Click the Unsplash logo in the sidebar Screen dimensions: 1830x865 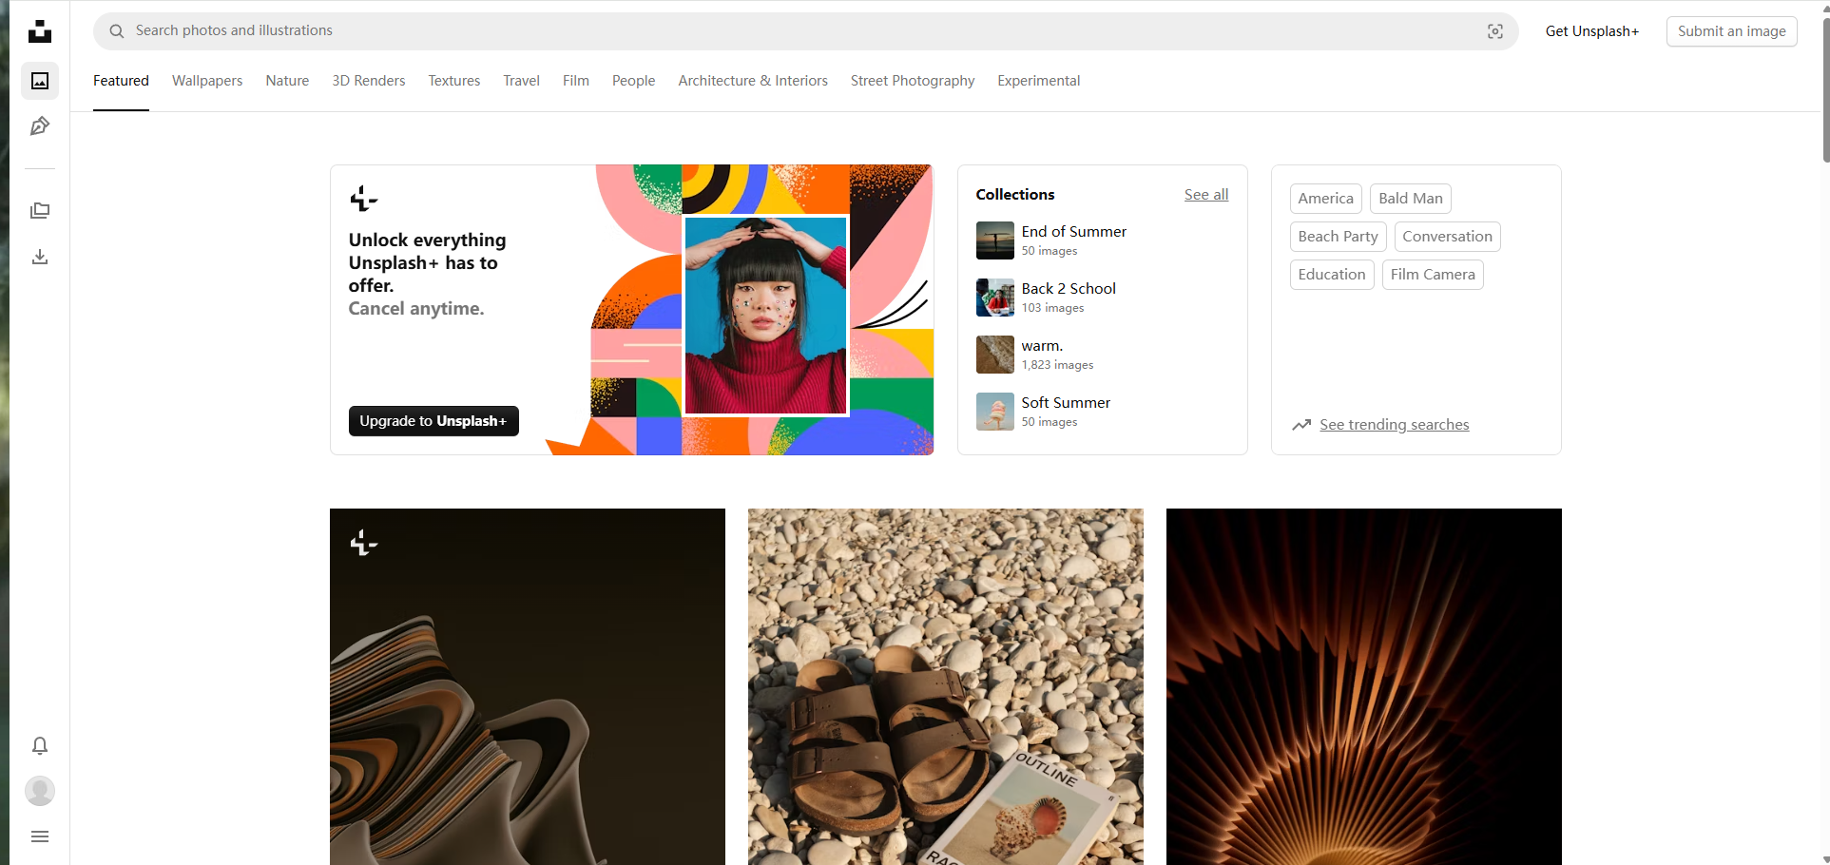40,31
